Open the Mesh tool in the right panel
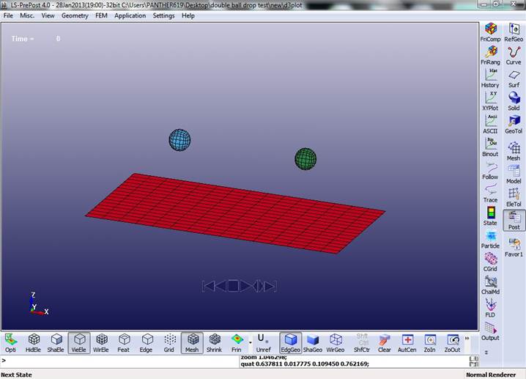 pyautogui.click(x=514, y=151)
